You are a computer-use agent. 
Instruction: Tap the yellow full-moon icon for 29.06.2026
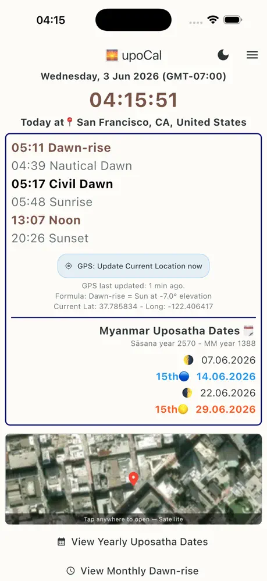click(x=183, y=409)
